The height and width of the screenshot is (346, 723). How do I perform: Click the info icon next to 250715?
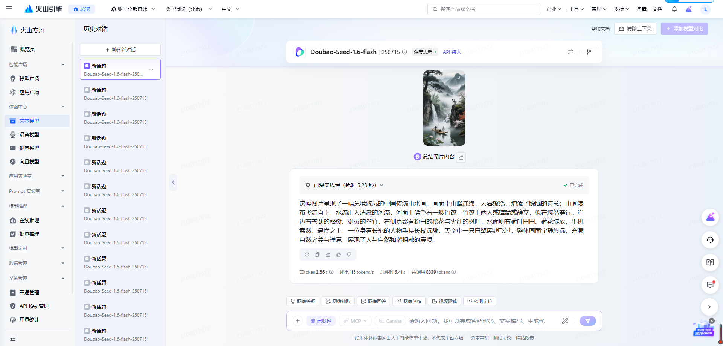pyautogui.click(x=404, y=52)
